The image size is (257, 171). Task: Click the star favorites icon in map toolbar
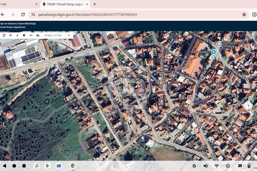click(24, 35)
